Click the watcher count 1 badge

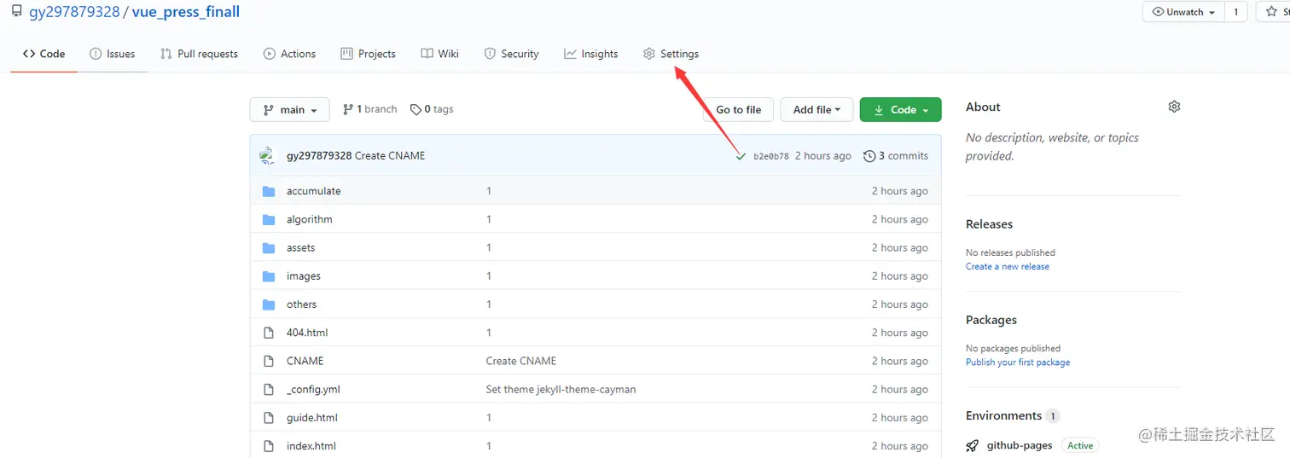pos(1235,12)
